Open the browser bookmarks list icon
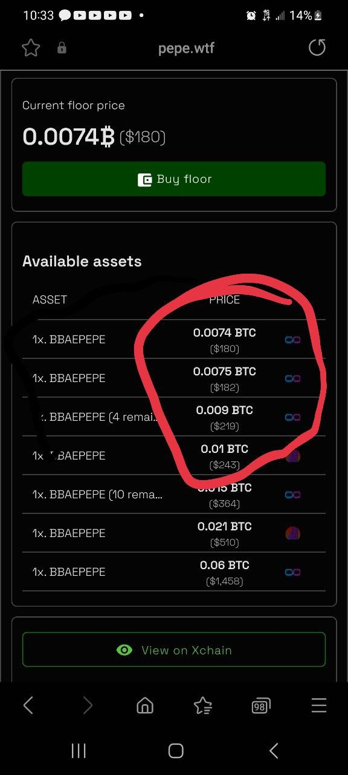Image resolution: width=348 pixels, height=775 pixels. [203, 705]
